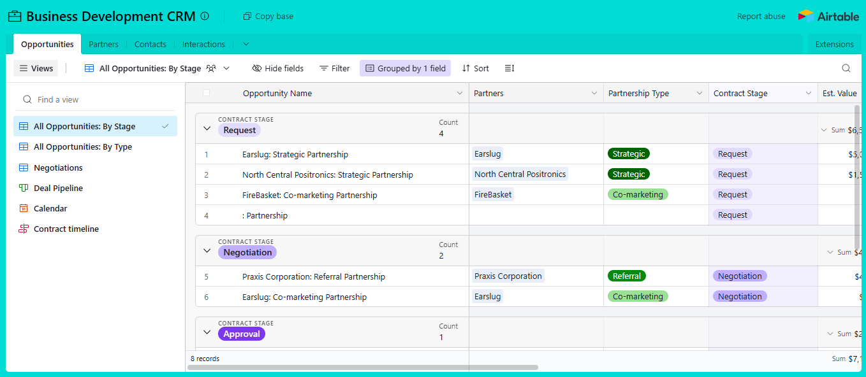Toggle the Views sidebar
Screen dimensions: 866x377
pos(36,68)
